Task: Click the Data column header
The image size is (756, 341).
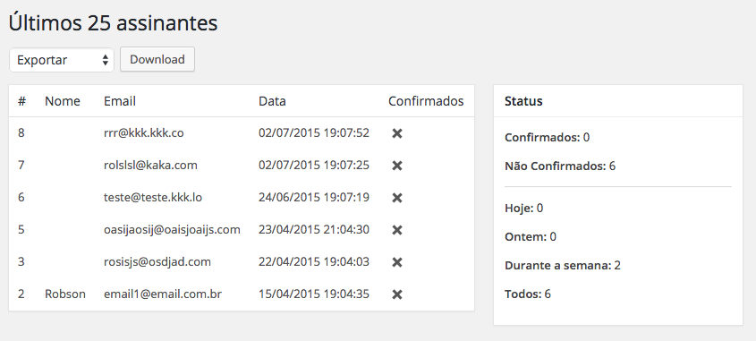Action: pyautogui.click(x=272, y=101)
